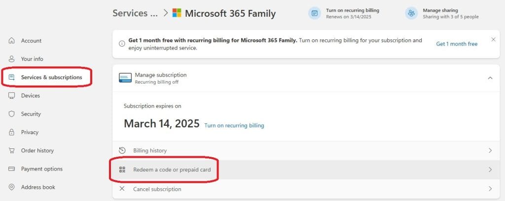The width and height of the screenshot is (505, 201).
Task: Select Redeem a code or prepaid card
Action: coord(306,170)
